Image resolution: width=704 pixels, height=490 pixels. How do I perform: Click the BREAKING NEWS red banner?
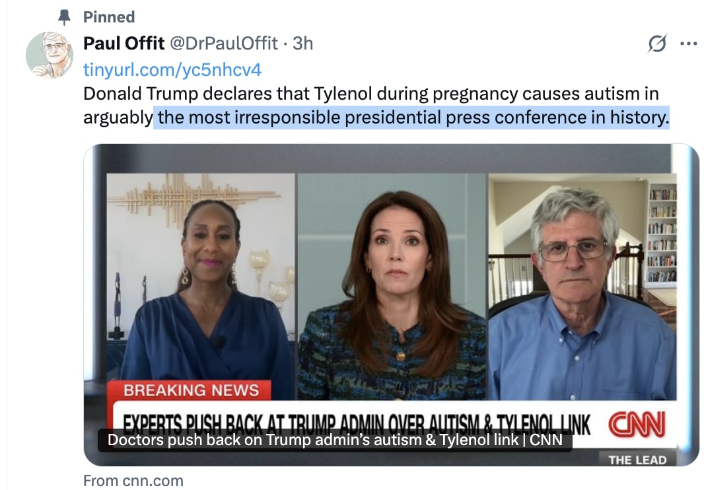(189, 390)
